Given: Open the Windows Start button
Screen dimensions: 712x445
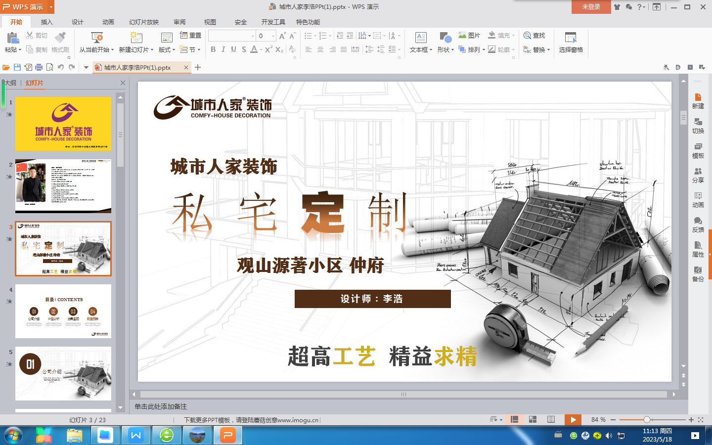Looking at the screenshot, I should 13,436.
